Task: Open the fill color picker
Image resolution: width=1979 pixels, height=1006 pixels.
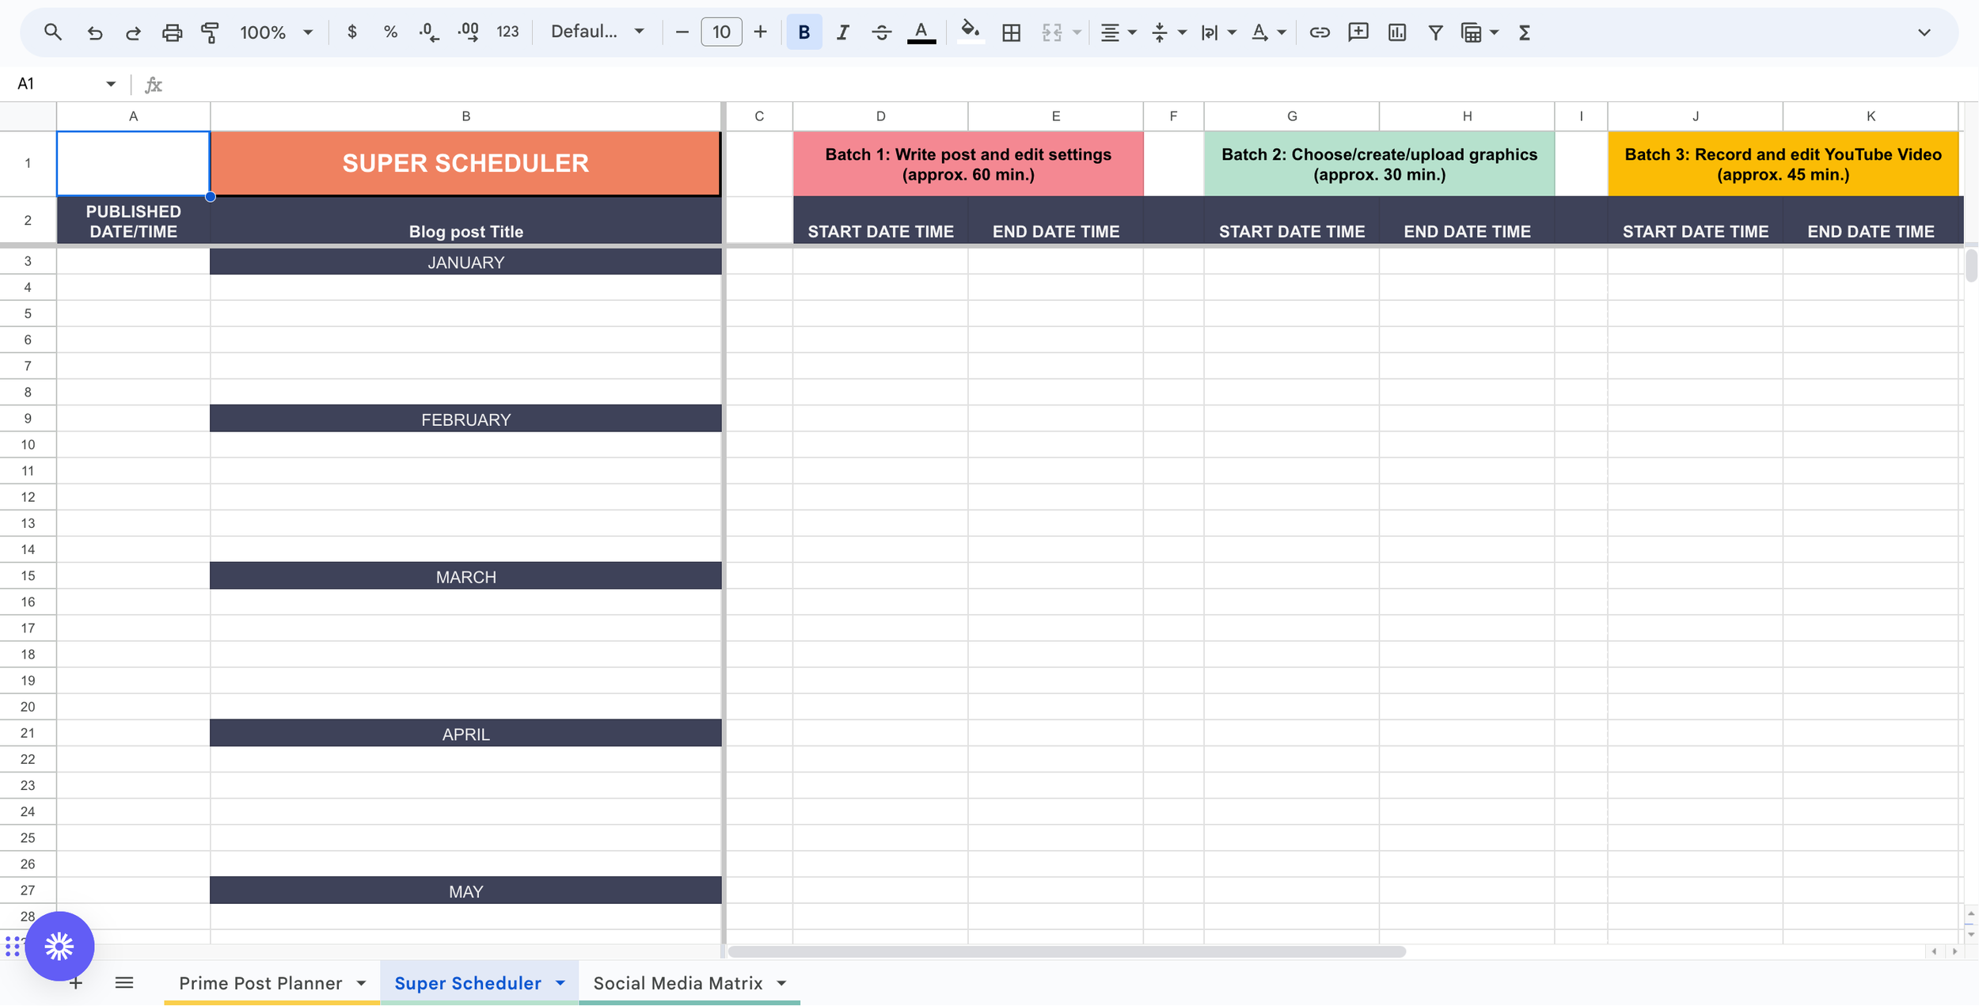Action: [x=971, y=32]
